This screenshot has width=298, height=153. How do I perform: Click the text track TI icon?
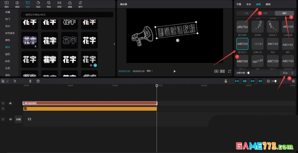click(x=3, y=103)
